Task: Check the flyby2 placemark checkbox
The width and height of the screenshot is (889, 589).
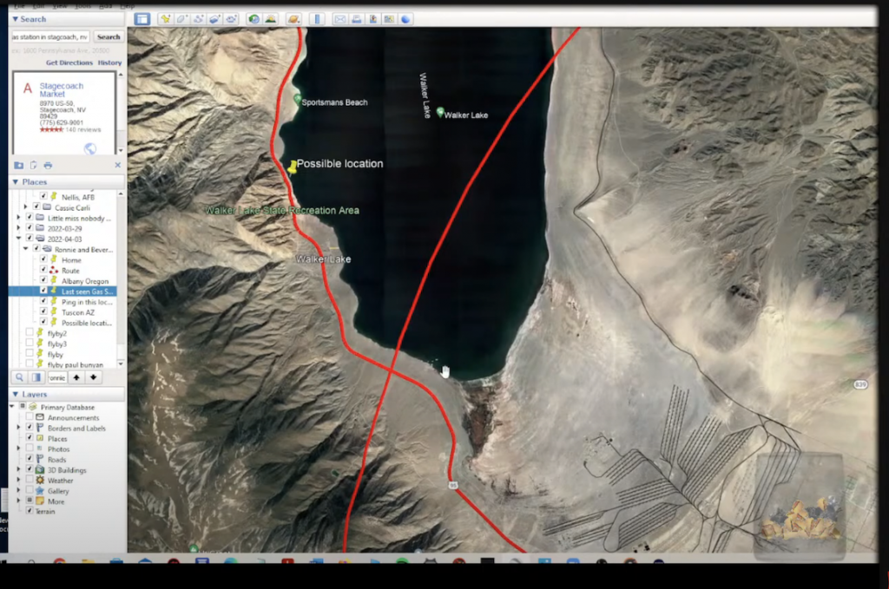Action: pos(30,333)
